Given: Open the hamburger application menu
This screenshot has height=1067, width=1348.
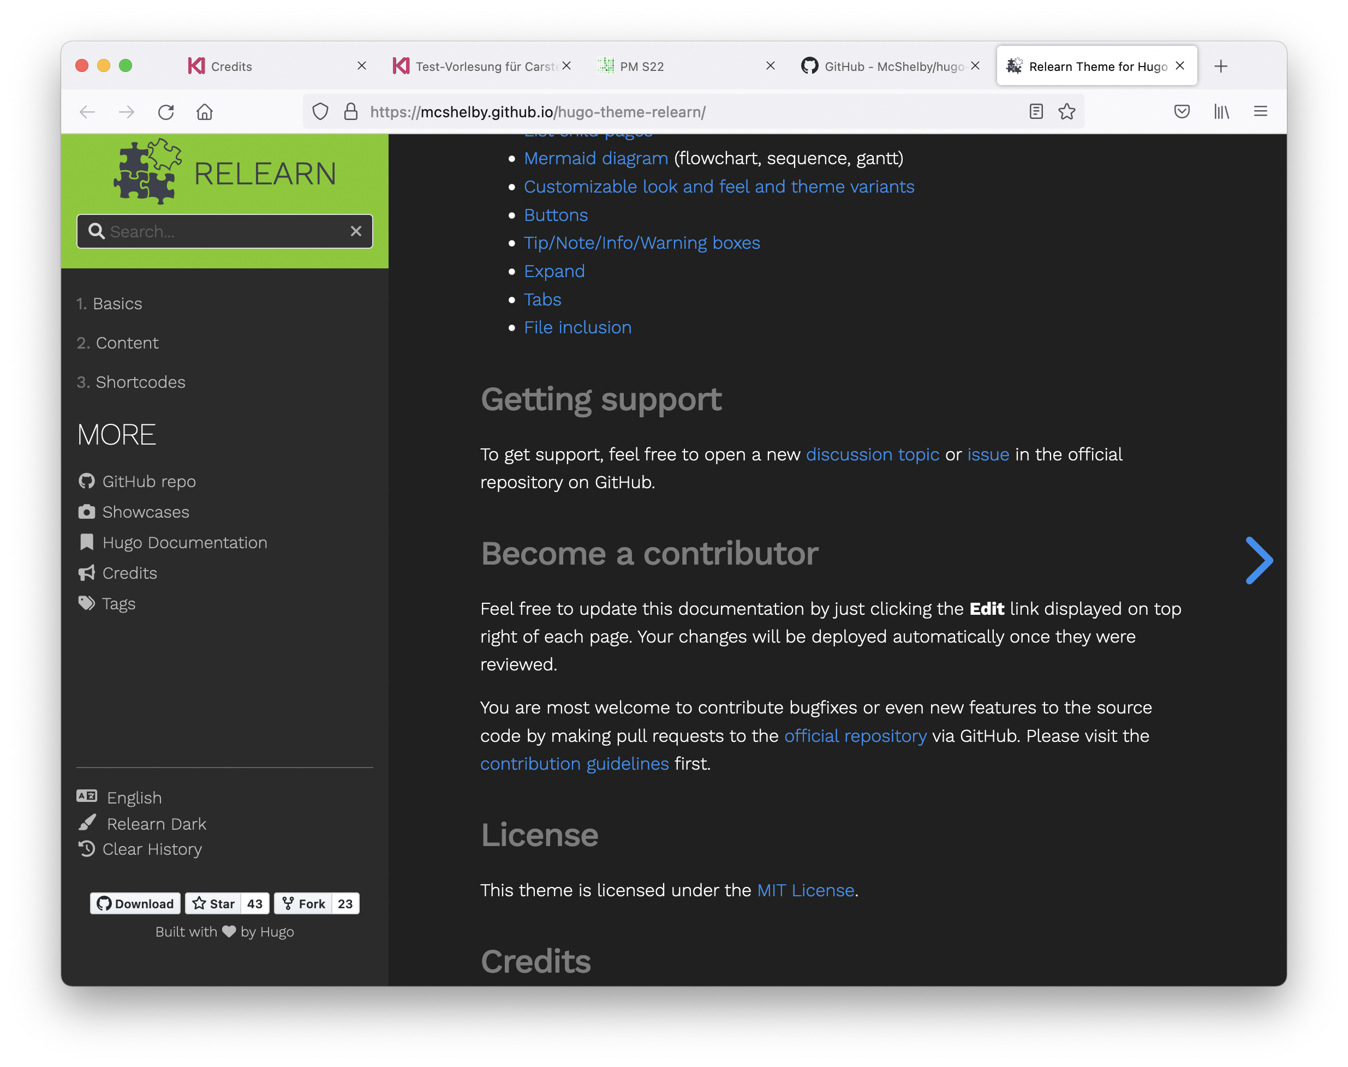Looking at the screenshot, I should click(1260, 112).
